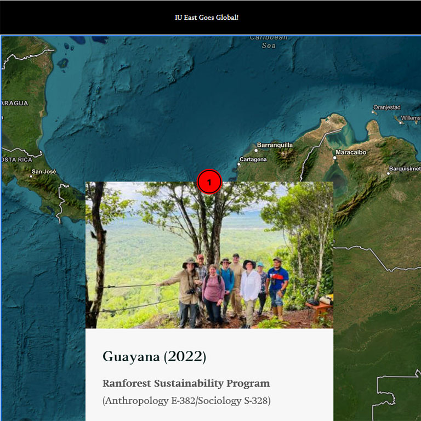Click the Cartagena city label on the map
The height and width of the screenshot is (421, 421).
[253, 160]
